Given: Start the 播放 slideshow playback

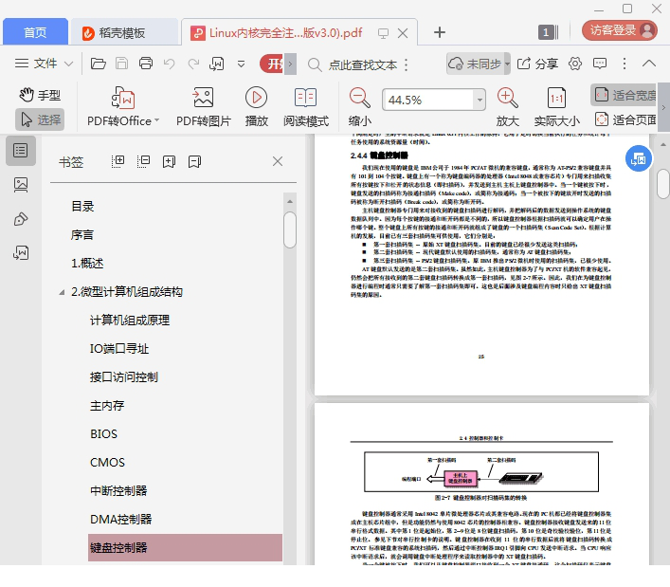Looking at the screenshot, I should (x=257, y=106).
